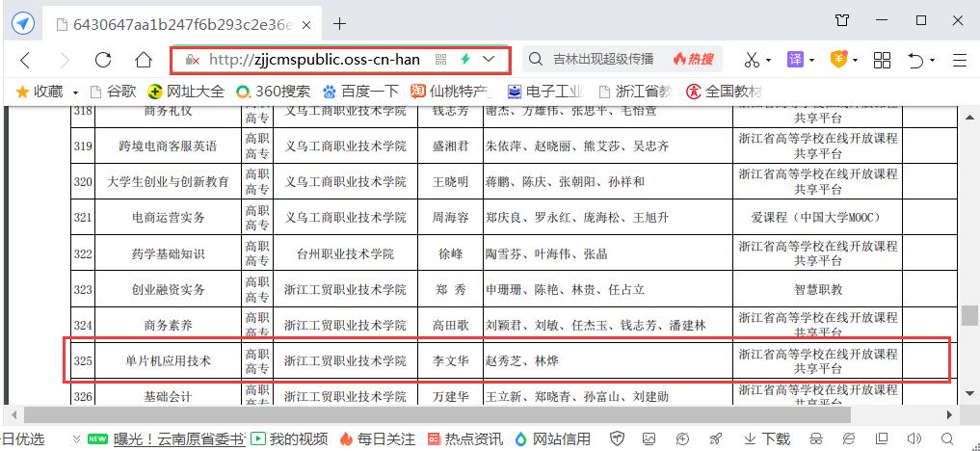
Task: Open 我的视频 in the status bar
Action: click(x=289, y=438)
